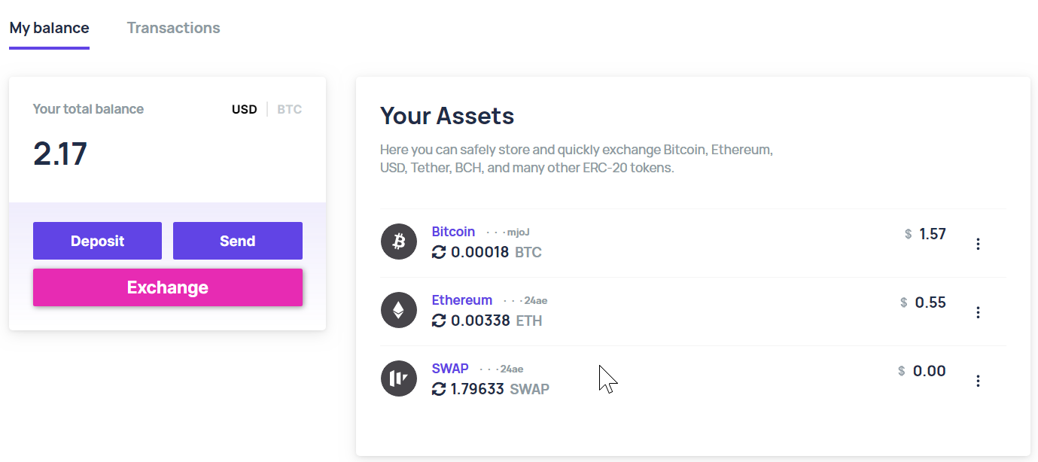Image resolution: width=1038 pixels, height=462 pixels.
Task: Switch total balance currency to USD
Action: (x=244, y=109)
